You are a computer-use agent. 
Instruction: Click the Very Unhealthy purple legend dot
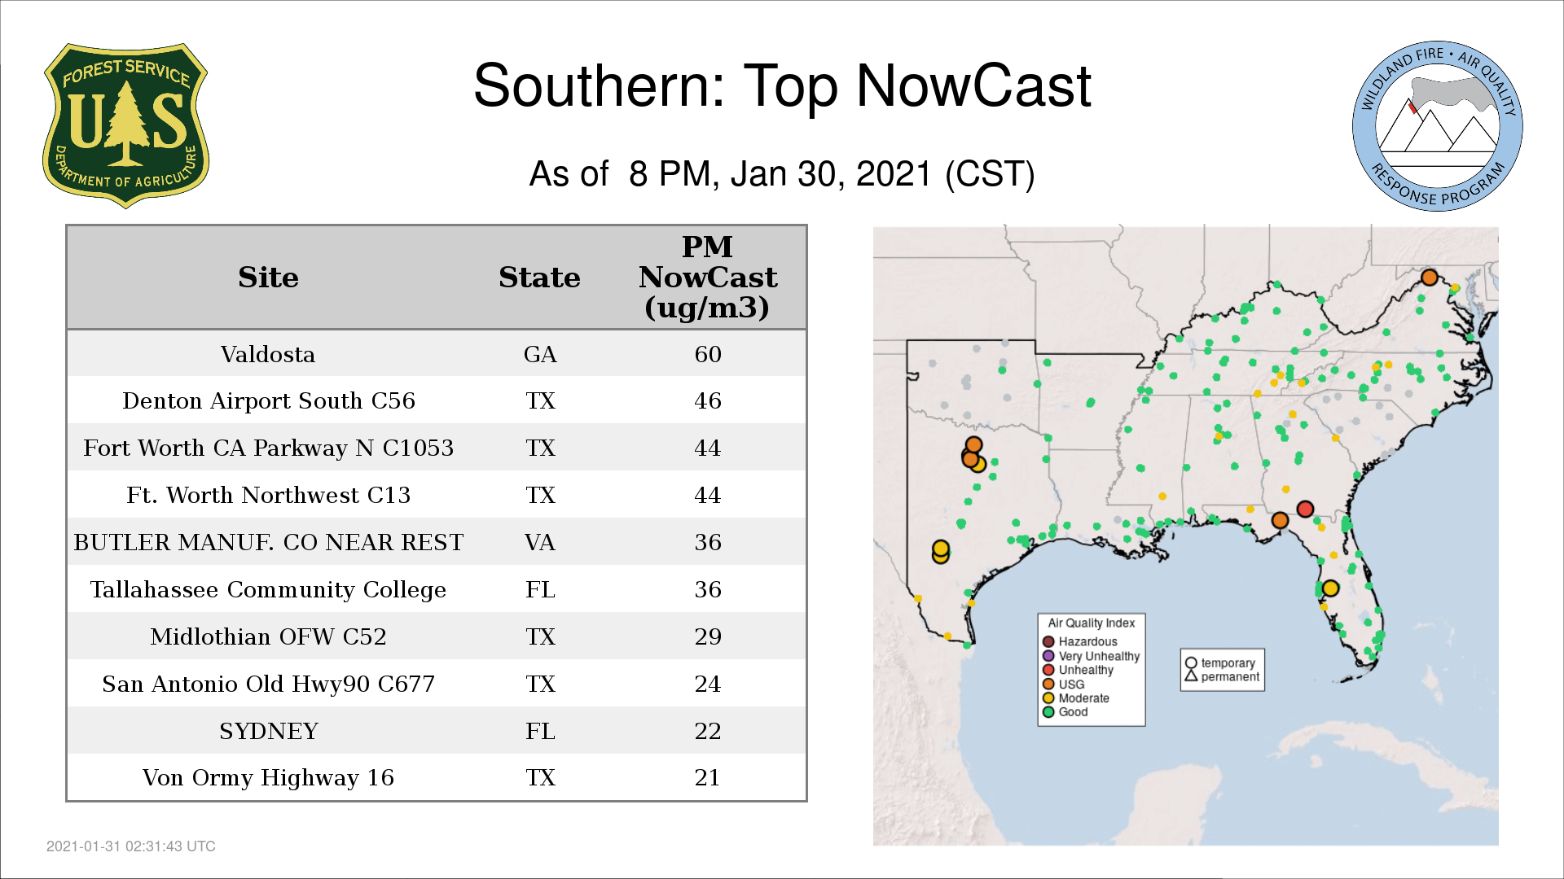1048,656
